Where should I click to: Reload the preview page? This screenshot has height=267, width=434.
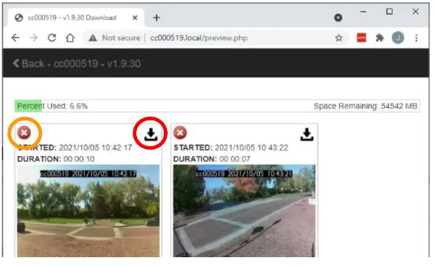(52, 37)
